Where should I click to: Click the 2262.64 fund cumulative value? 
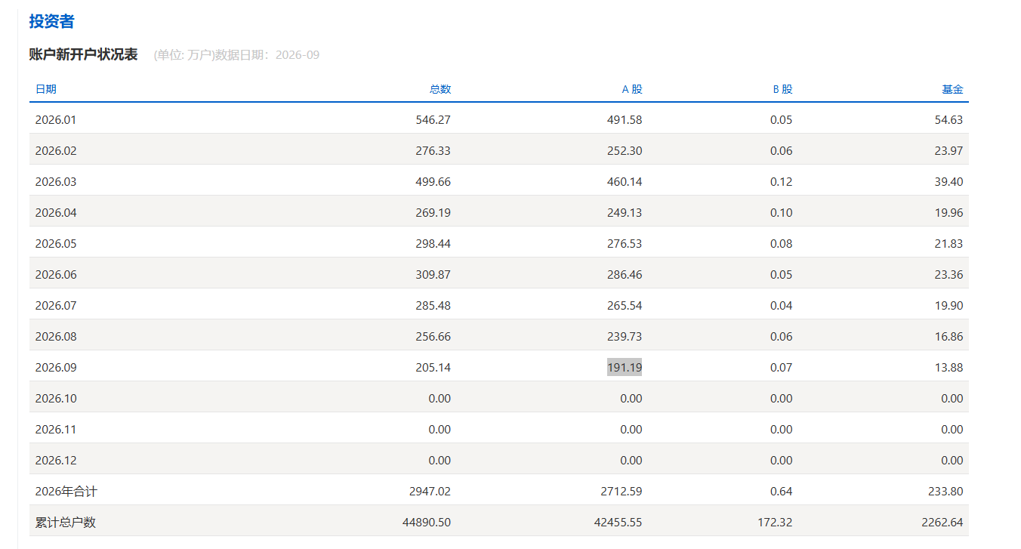[x=942, y=522]
